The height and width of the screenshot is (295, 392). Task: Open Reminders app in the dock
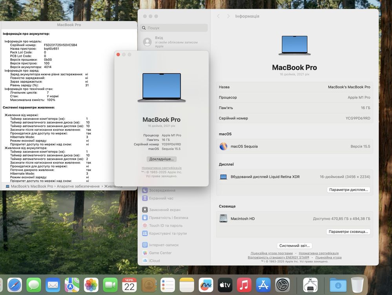168,285
